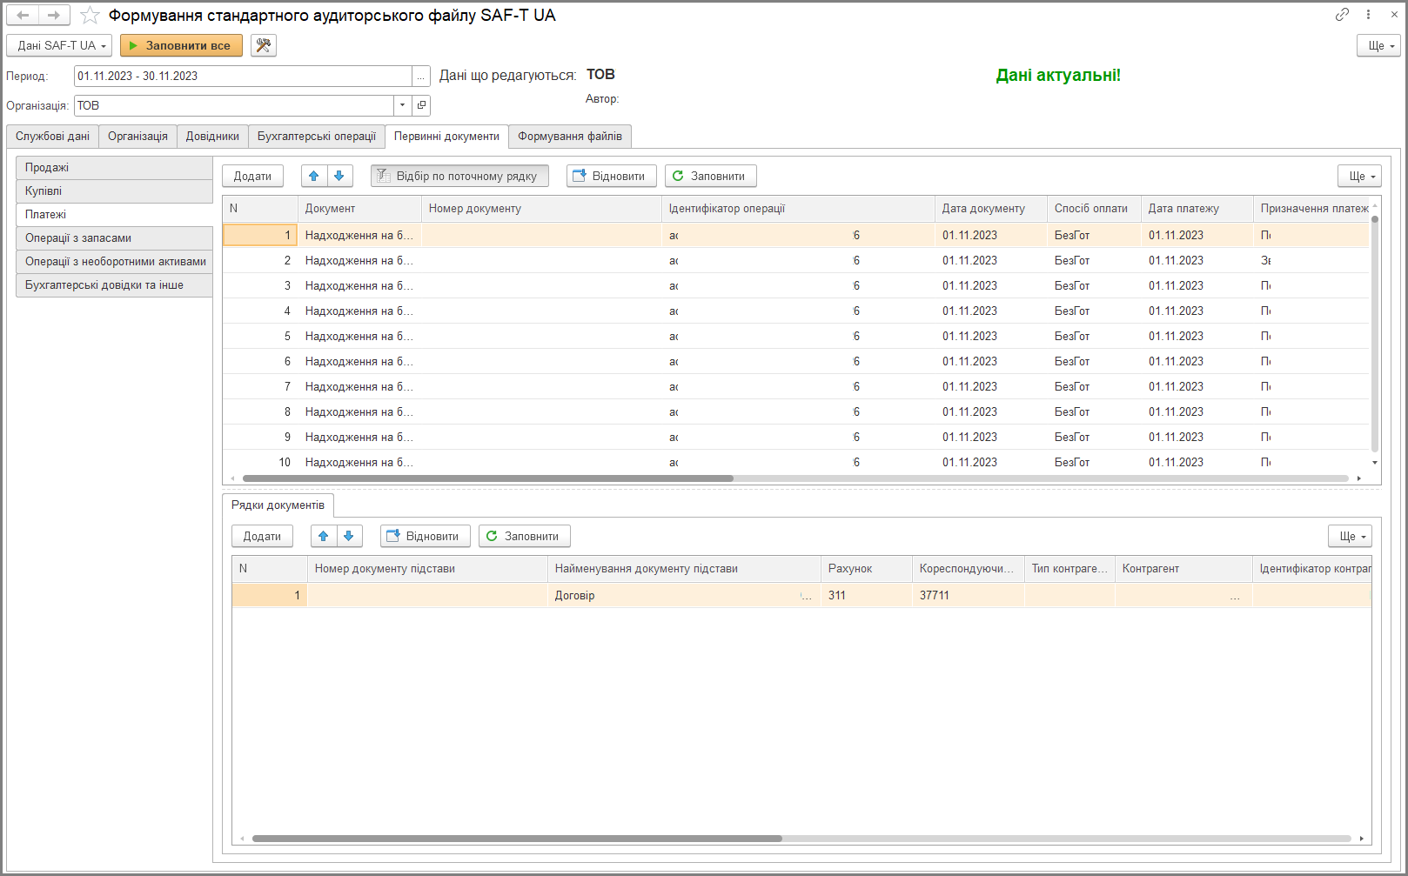This screenshot has width=1408, height=876.
Task: Open Ще menu of the documents table
Action: pos(1359,176)
